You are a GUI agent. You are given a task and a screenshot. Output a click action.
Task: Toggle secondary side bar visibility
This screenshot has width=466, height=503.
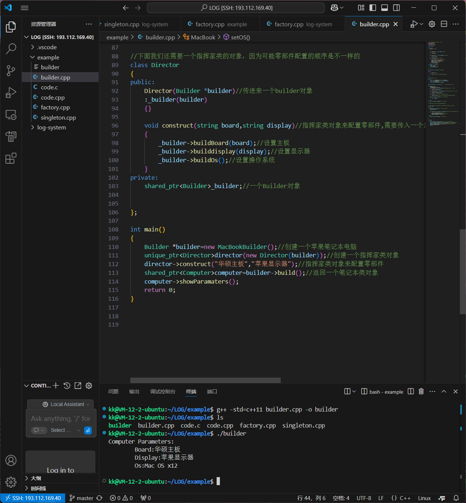[396, 8]
